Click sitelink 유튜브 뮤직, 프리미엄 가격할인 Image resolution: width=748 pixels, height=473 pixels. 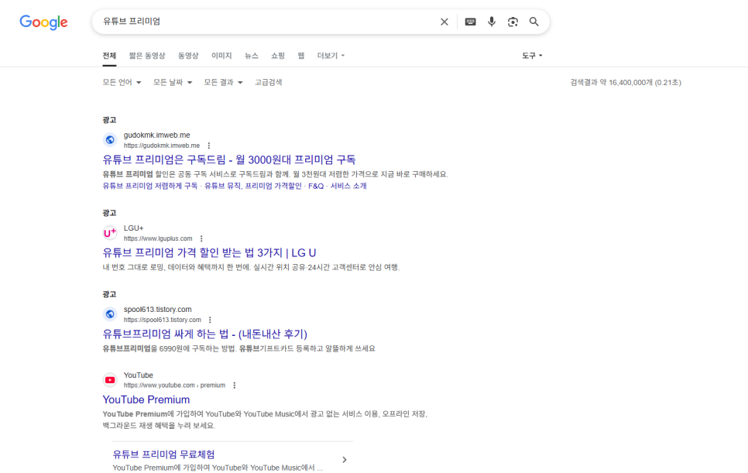[x=253, y=186]
